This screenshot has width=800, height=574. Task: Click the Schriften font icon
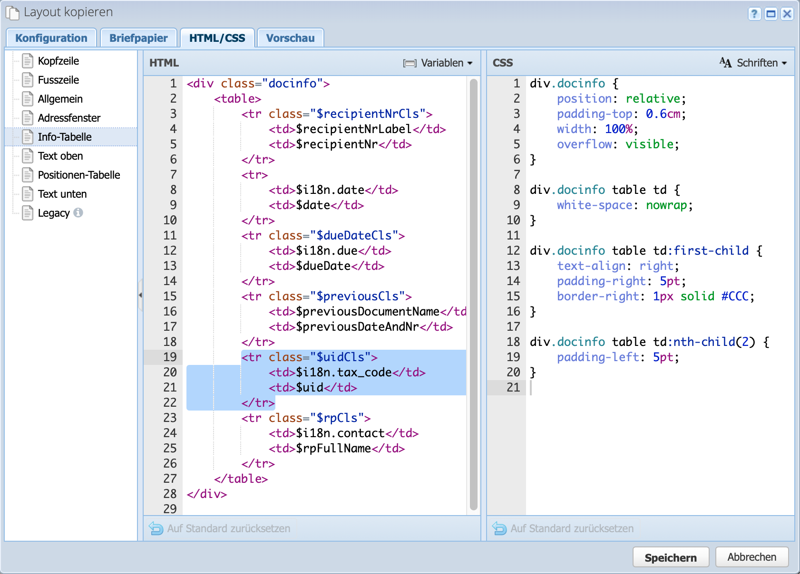point(725,63)
